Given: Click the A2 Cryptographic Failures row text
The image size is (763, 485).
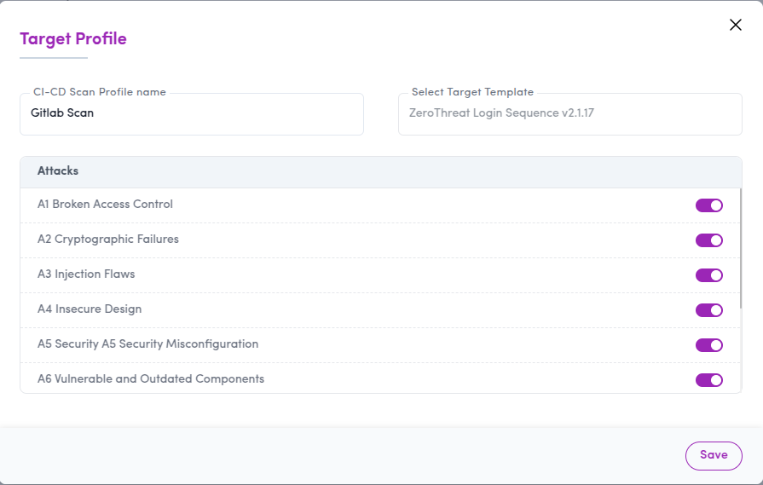Looking at the screenshot, I should 108,240.
